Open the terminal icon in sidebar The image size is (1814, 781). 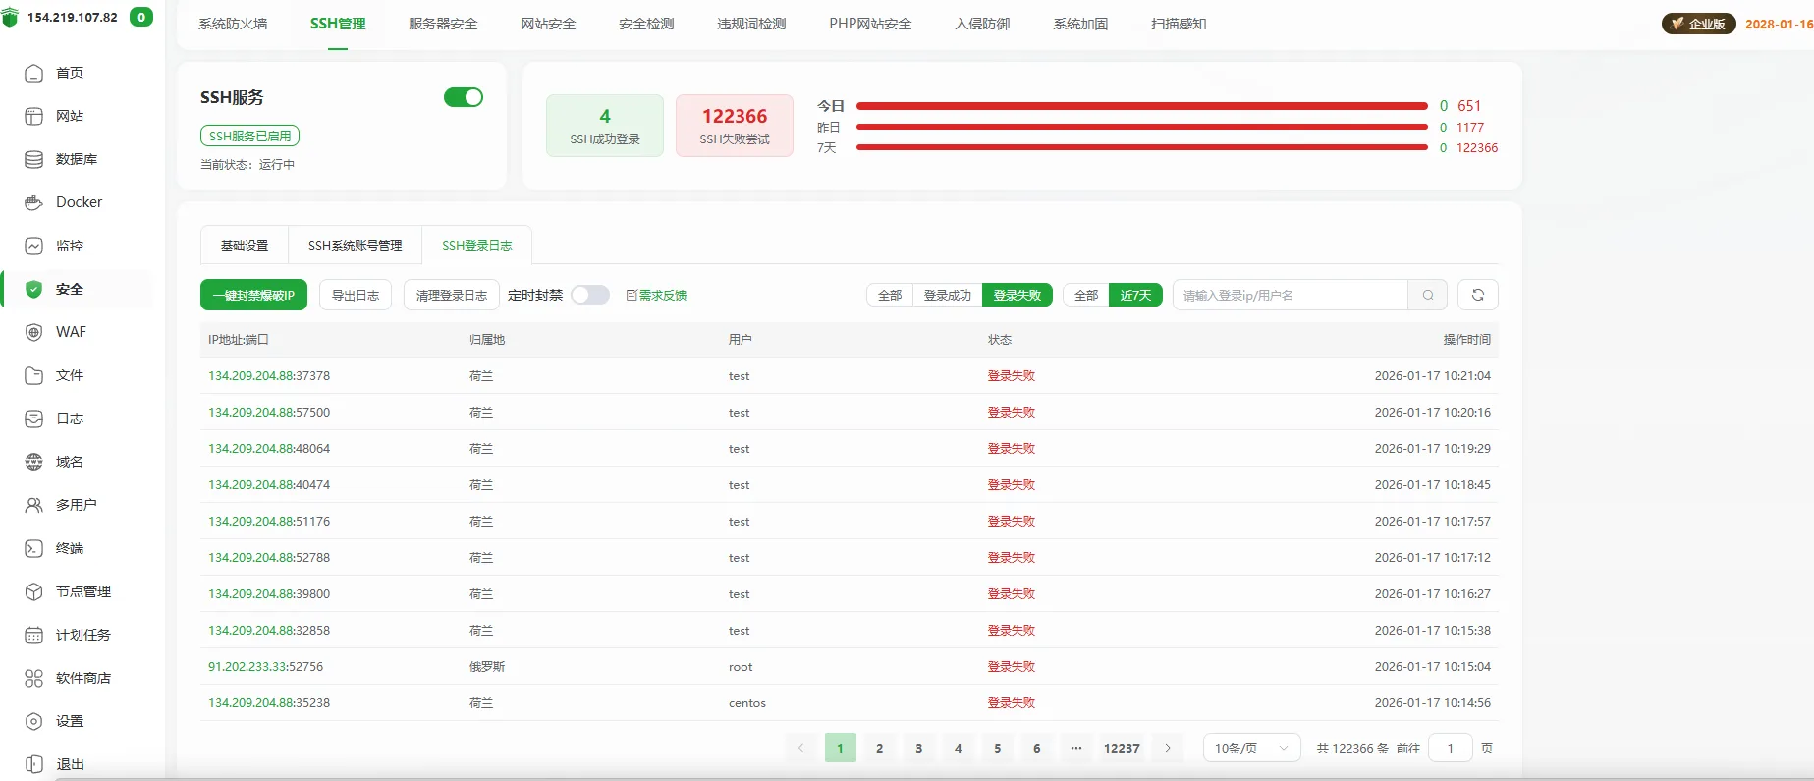pyautogui.click(x=33, y=548)
